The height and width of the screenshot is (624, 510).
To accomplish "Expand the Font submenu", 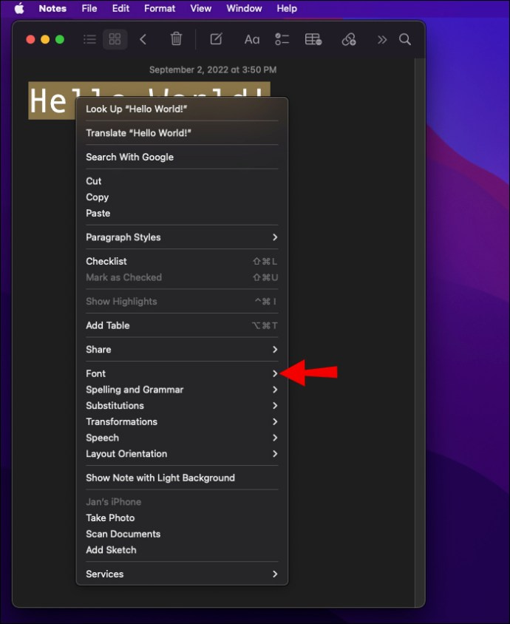I will (x=182, y=373).
